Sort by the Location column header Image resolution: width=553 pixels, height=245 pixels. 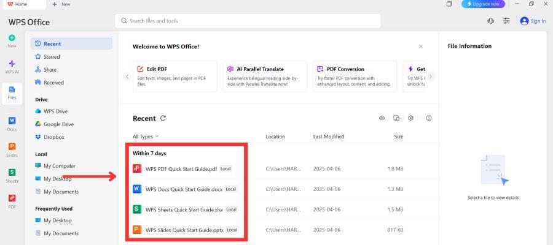pyautogui.click(x=275, y=137)
